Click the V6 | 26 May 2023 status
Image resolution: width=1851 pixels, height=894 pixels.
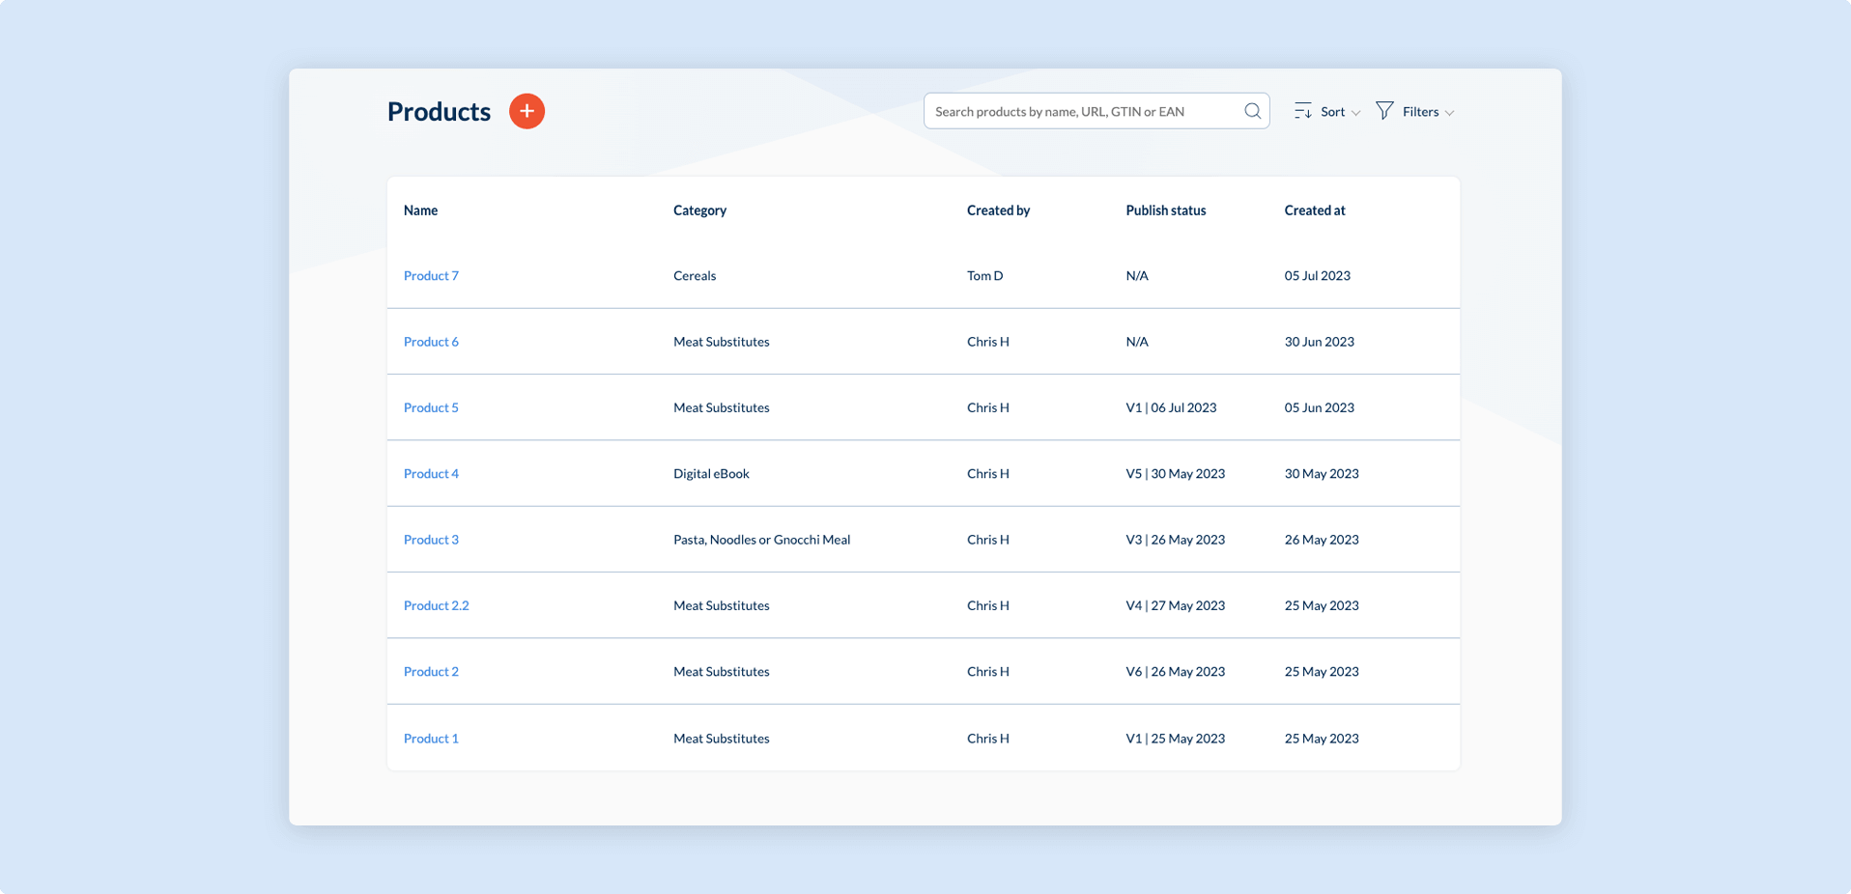(x=1175, y=672)
